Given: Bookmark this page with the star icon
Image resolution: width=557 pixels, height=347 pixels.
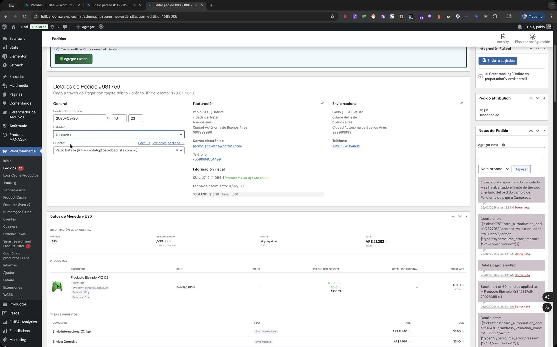Looking at the screenshot, I should click(x=332, y=16).
